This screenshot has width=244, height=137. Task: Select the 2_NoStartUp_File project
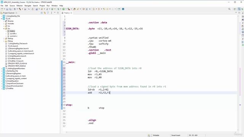pyautogui.click(x=12, y=71)
